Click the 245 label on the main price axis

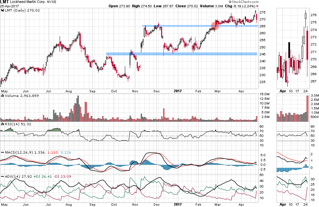[x=262, y=54]
